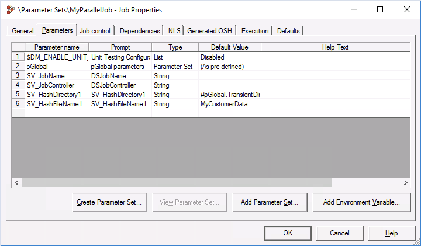Image resolution: width=421 pixels, height=246 pixels.
Task: Click the horizontal scrollbar right arrow
Action: click(405, 183)
